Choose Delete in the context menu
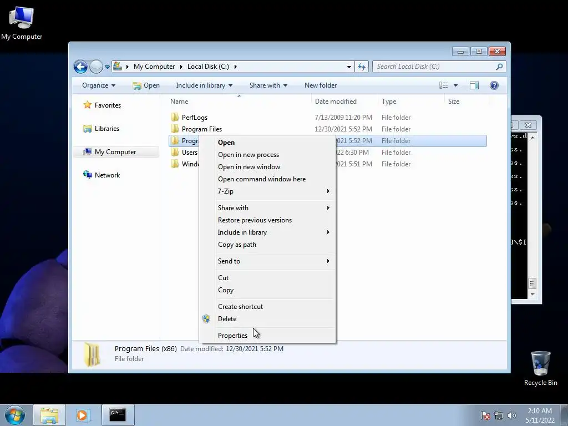The height and width of the screenshot is (426, 568). coord(267,319)
